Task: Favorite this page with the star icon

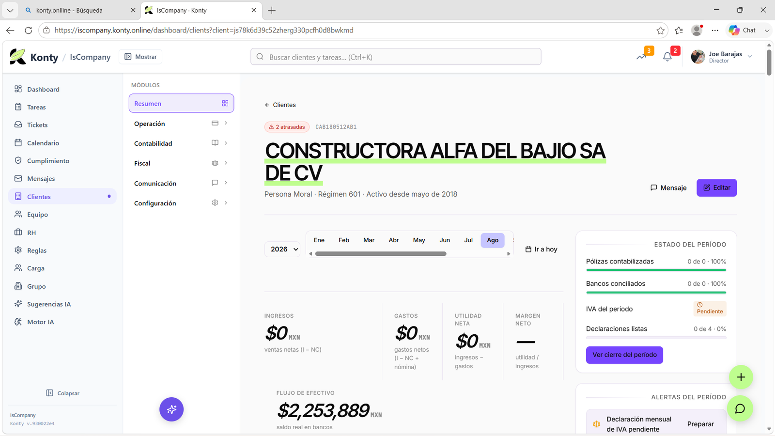Action: pyautogui.click(x=660, y=30)
